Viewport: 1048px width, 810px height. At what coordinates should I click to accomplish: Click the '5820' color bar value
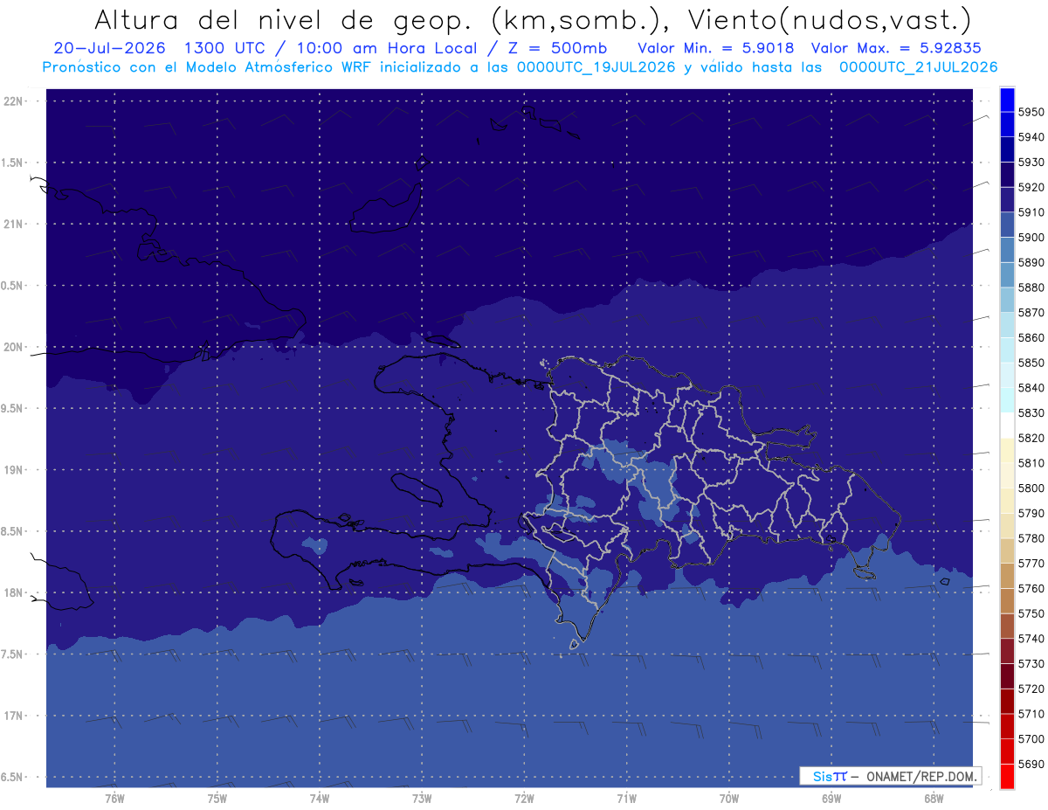(1032, 438)
